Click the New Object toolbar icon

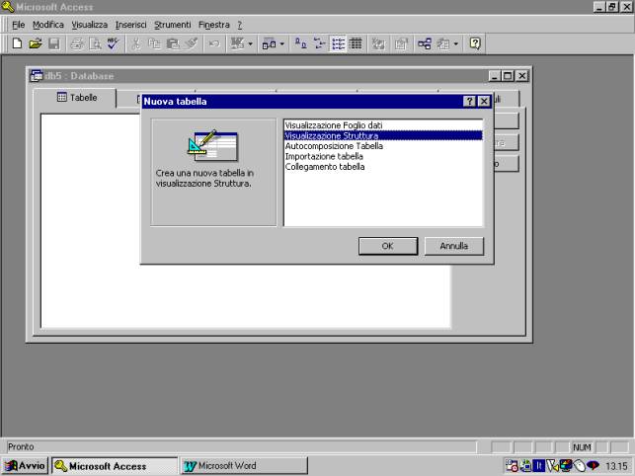(443, 43)
